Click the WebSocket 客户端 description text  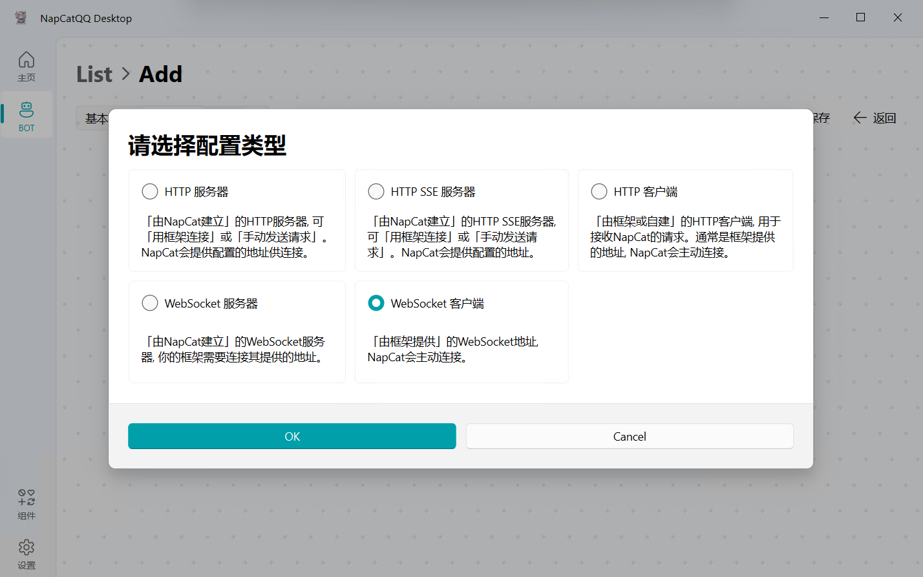[452, 350]
